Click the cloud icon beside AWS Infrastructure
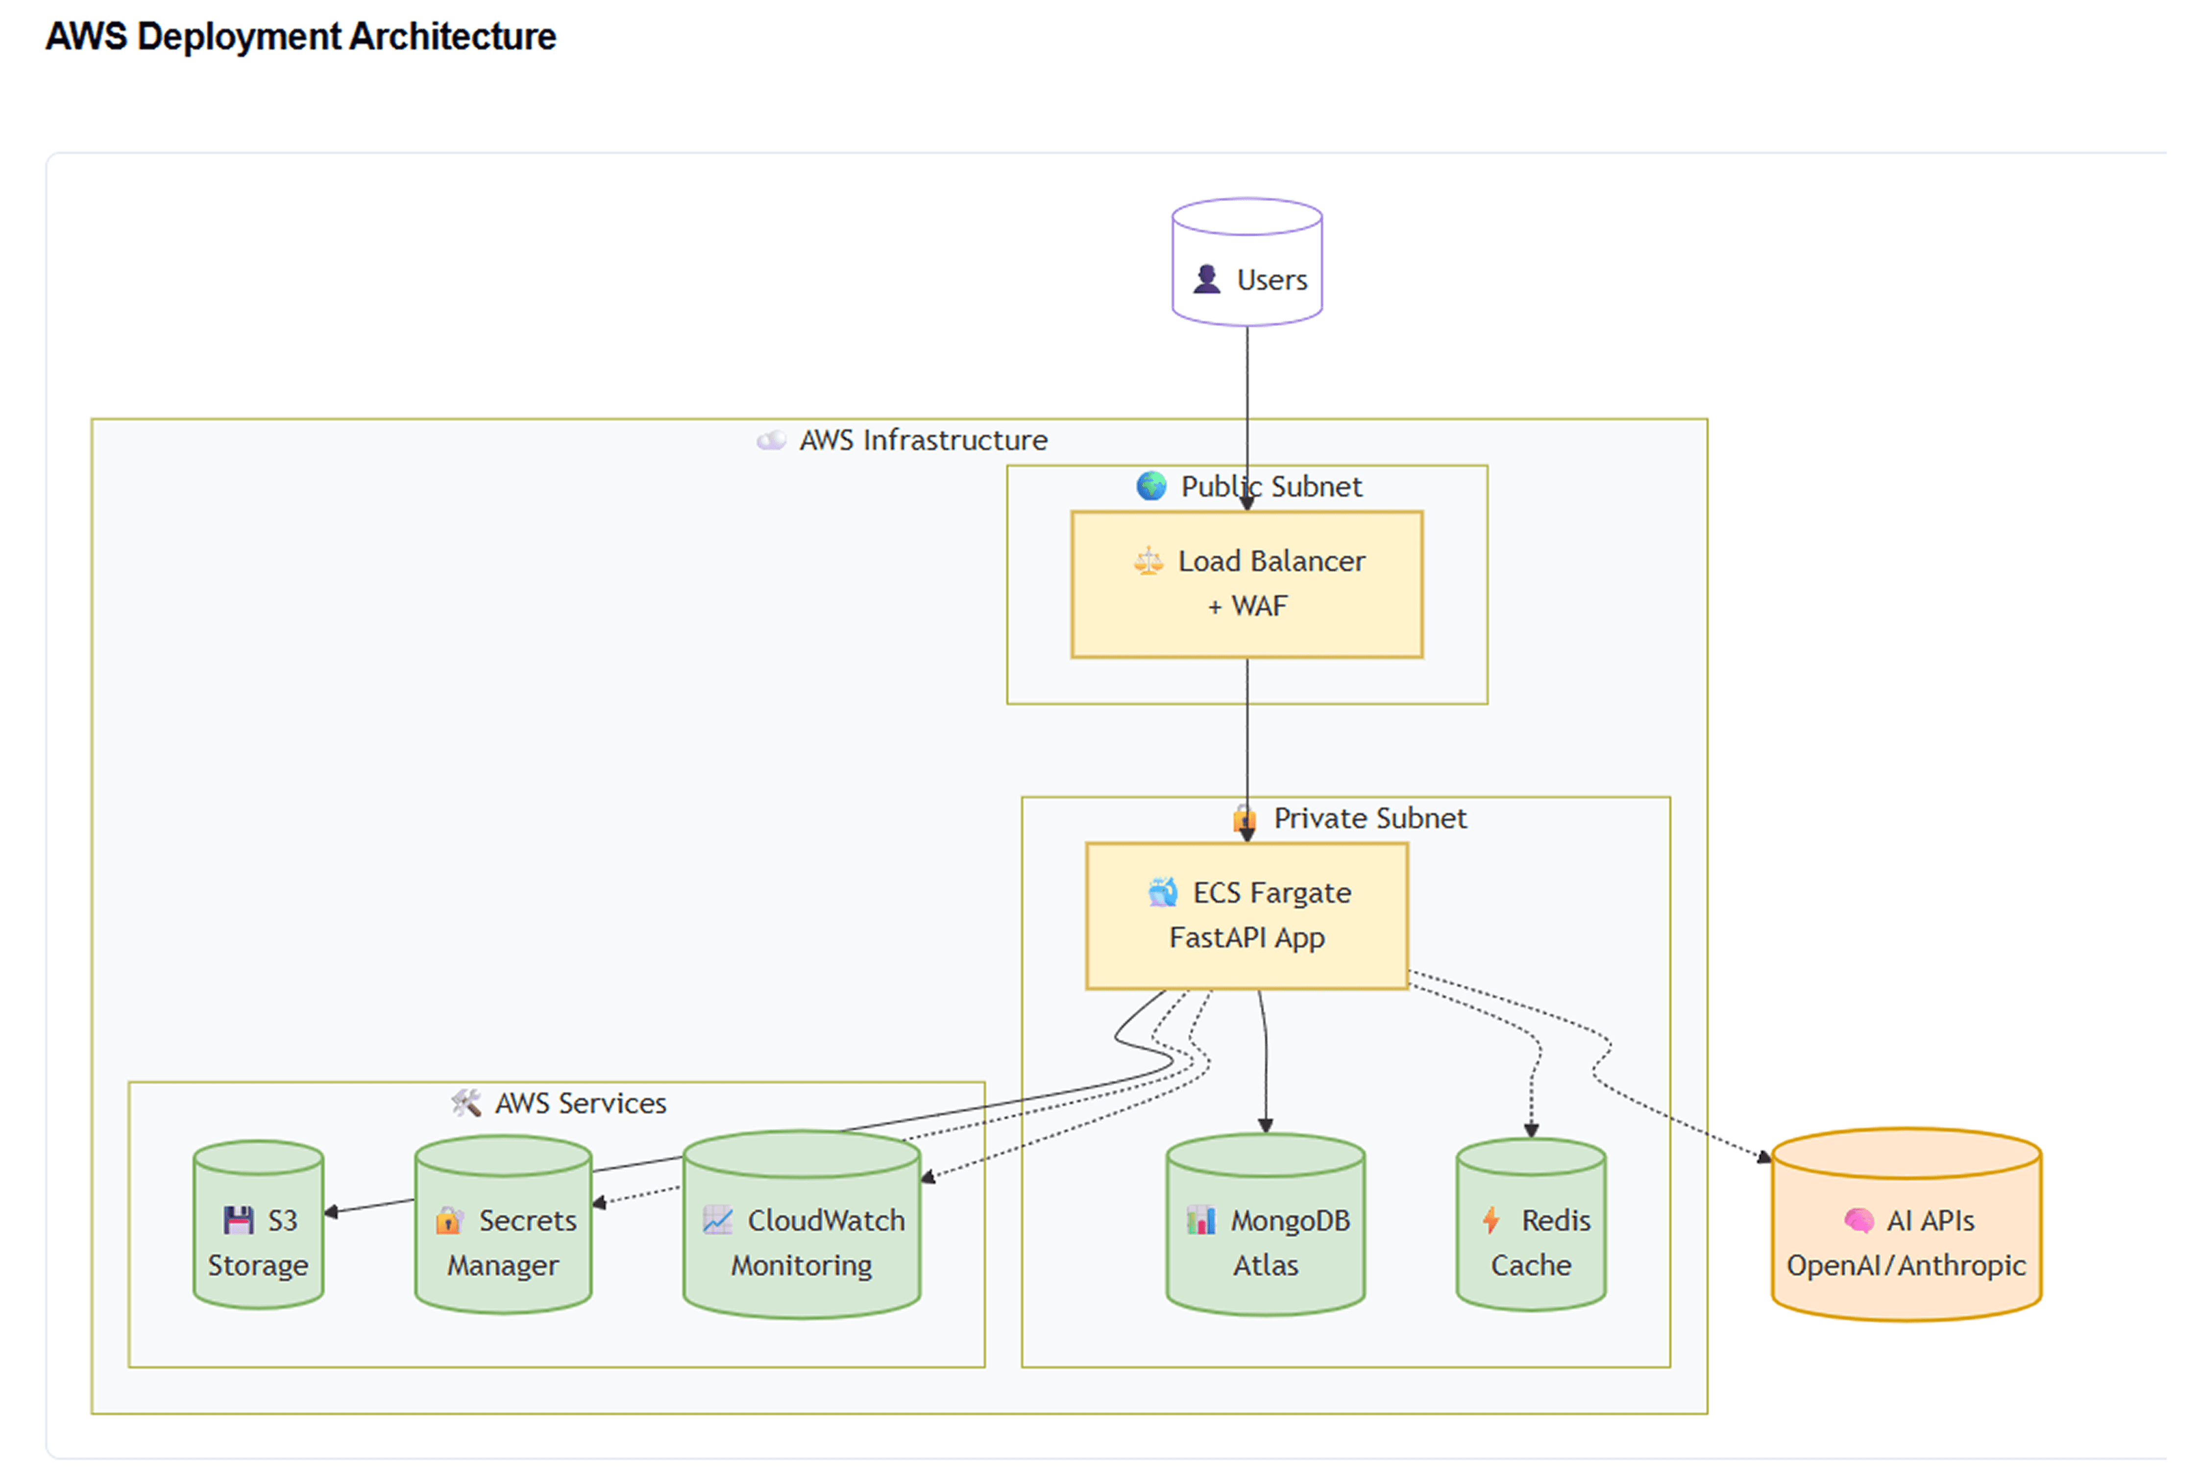This screenshot has width=2200, height=1482. (771, 440)
